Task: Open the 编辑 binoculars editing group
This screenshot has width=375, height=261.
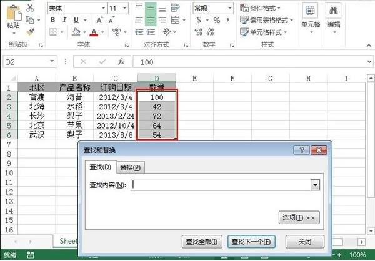Action: pyautogui.click(x=333, y=16)
